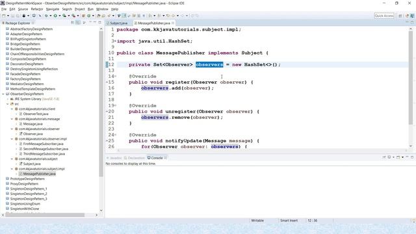Click the Save toolbar icon
The width and height of the screenshot is (416, 234).
13,16
